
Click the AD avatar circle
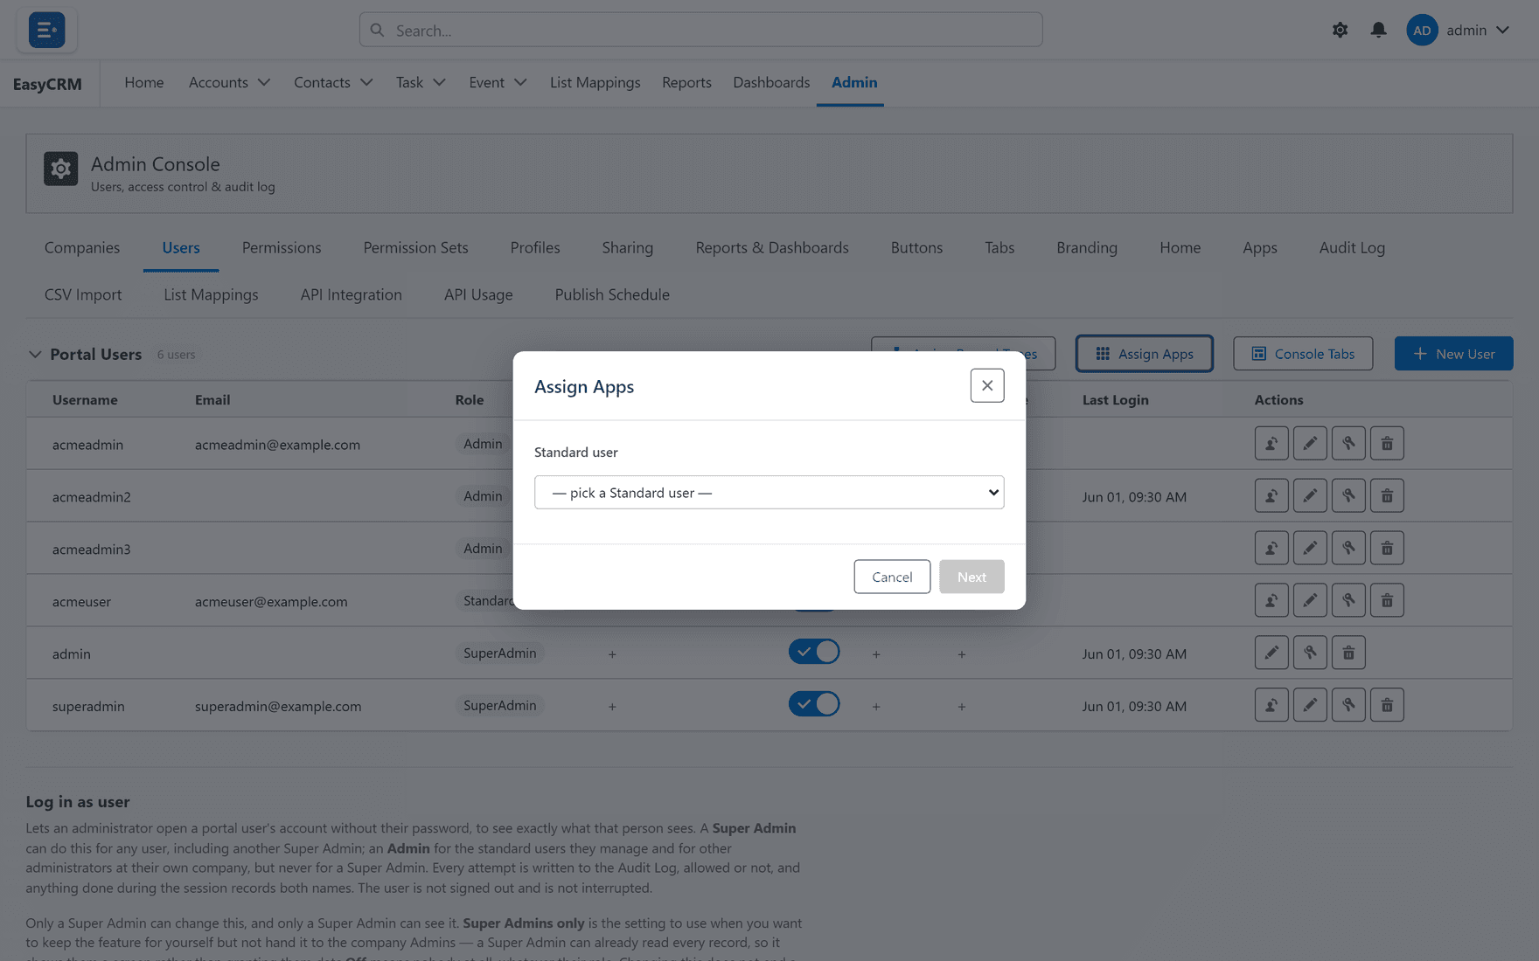coord(1422,30)
